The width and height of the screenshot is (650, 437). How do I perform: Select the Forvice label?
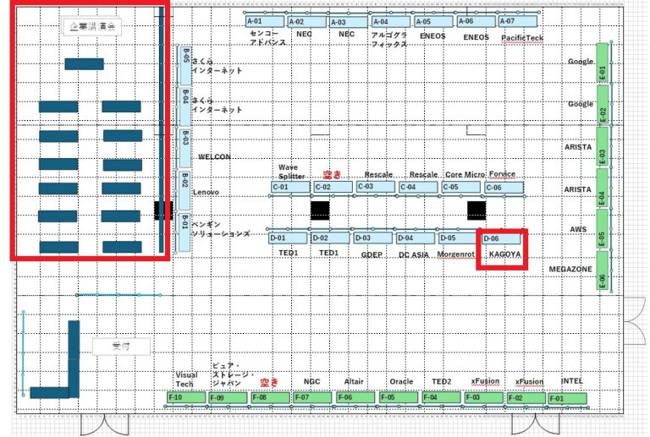pos(502,174)
